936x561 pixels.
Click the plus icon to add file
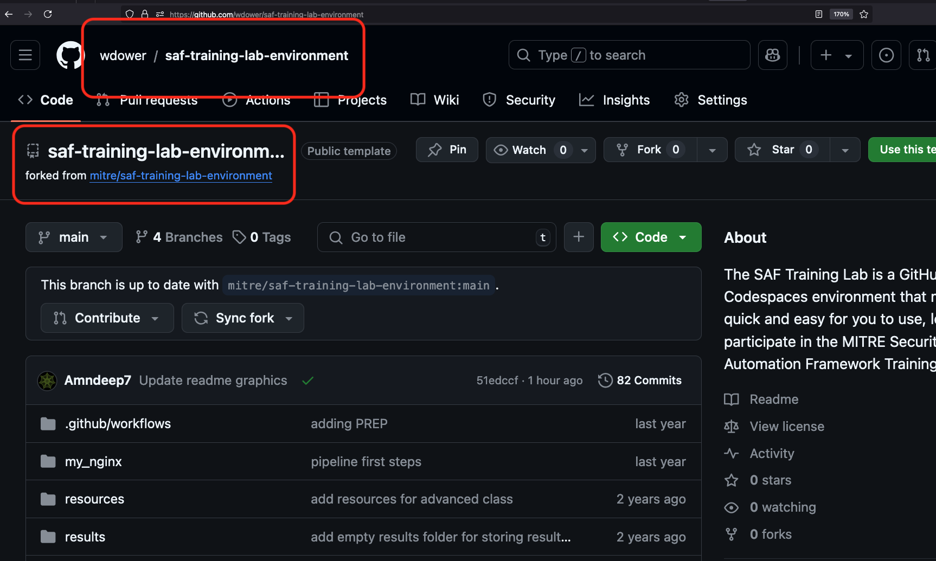coord(578,237)
